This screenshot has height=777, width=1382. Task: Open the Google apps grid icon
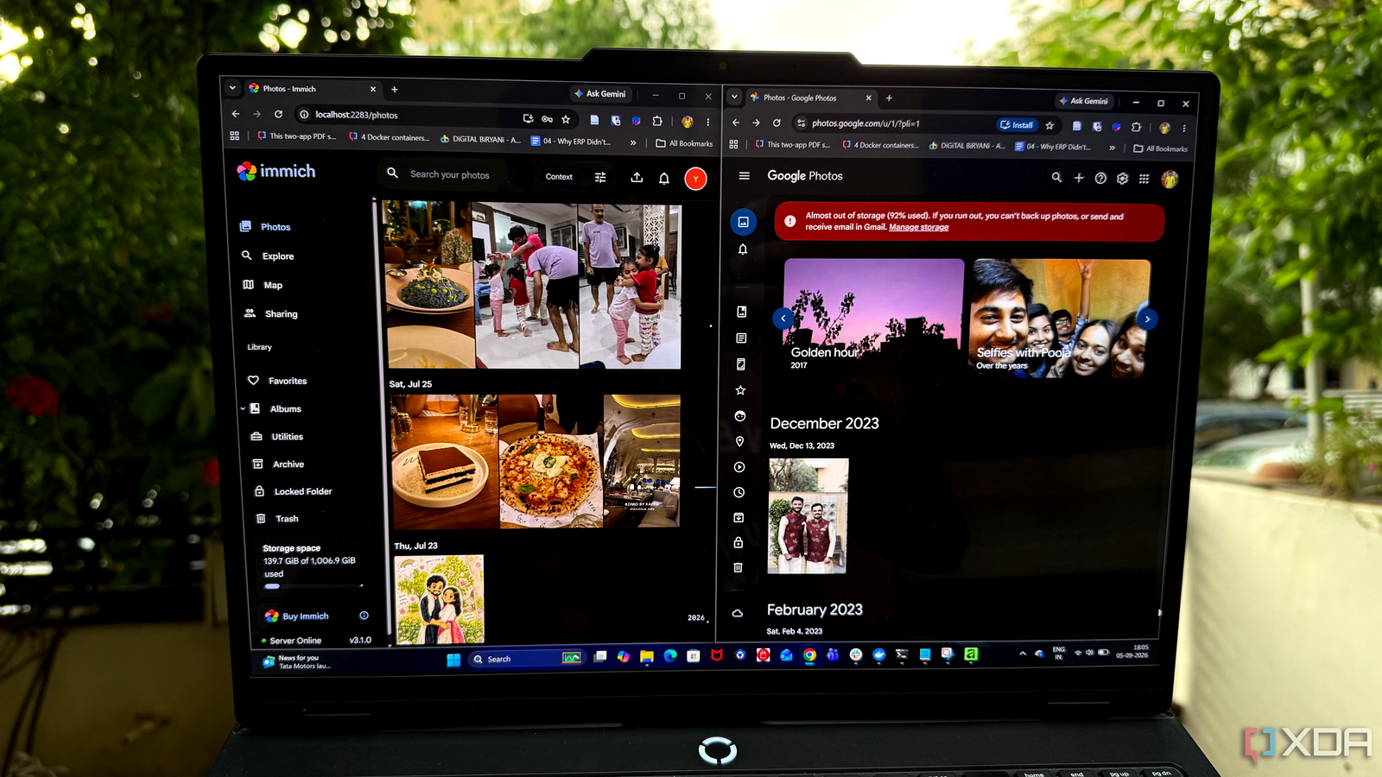(1144, 179)
